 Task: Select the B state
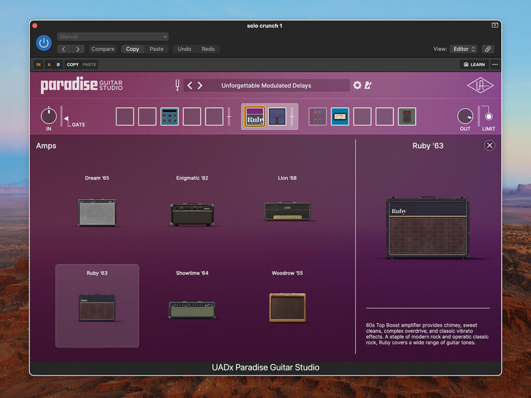click(58, 65)
